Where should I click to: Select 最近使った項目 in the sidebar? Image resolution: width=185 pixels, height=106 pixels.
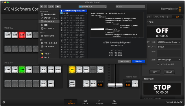[x=49, y=14]
